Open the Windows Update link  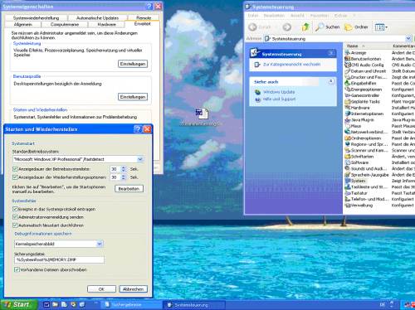tap(279, 92)
